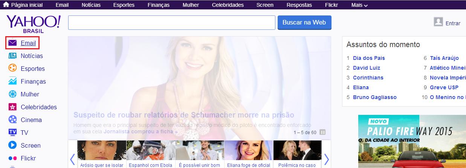Pause the news slideshow
Screen dimensions: 466x168
322,132
